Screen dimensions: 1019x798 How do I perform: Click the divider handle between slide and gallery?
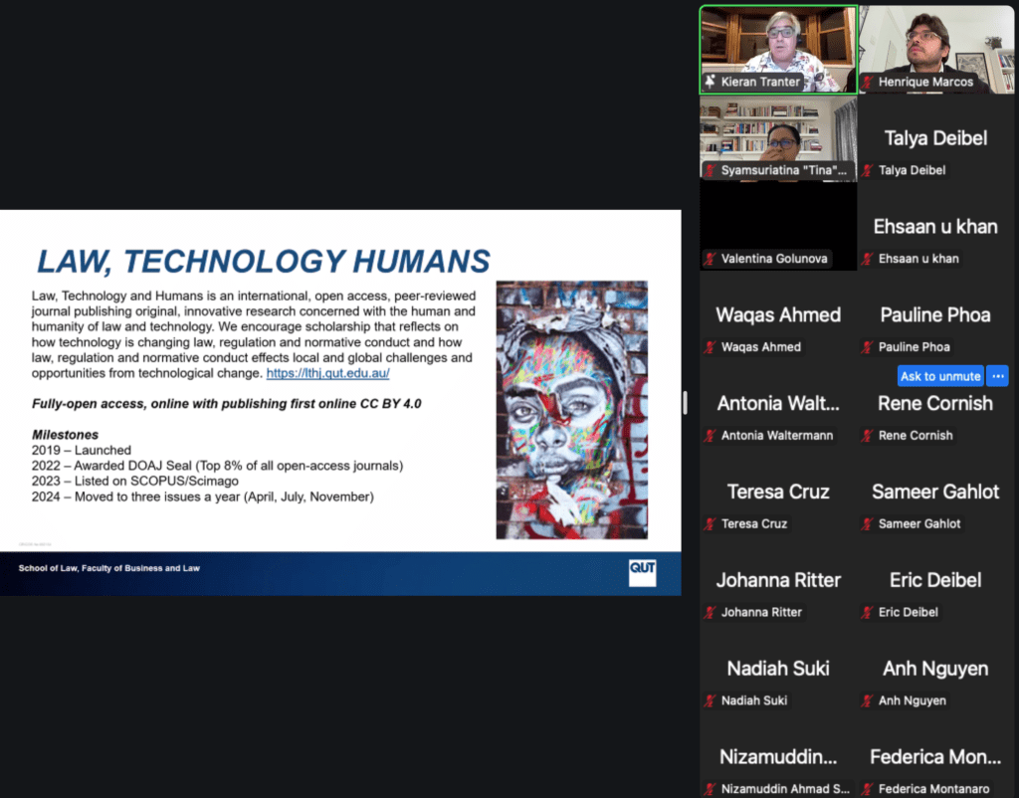pos(684,402)
